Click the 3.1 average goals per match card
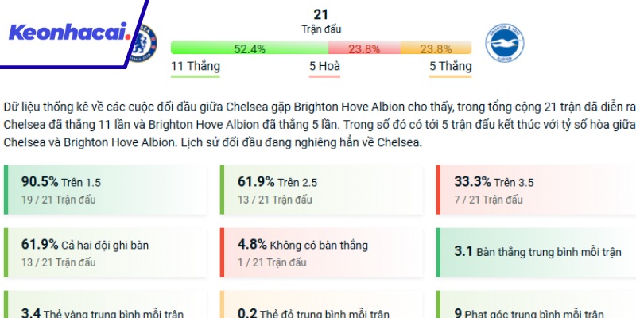 [536, 252]
